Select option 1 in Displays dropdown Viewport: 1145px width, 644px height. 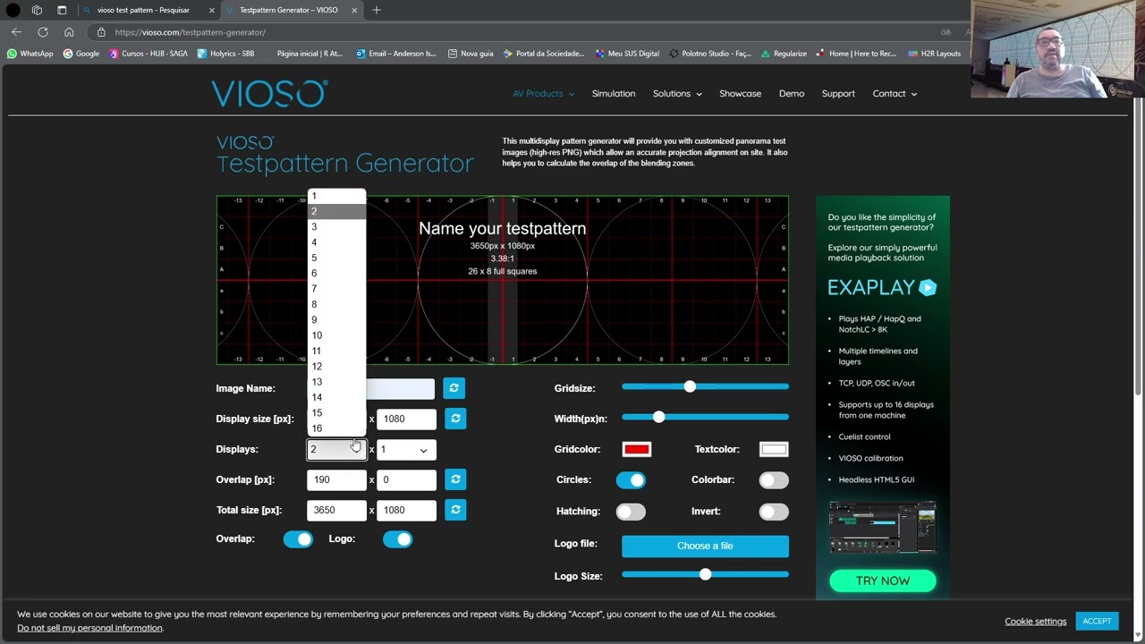pyautogui.click(x=336, y=196)
